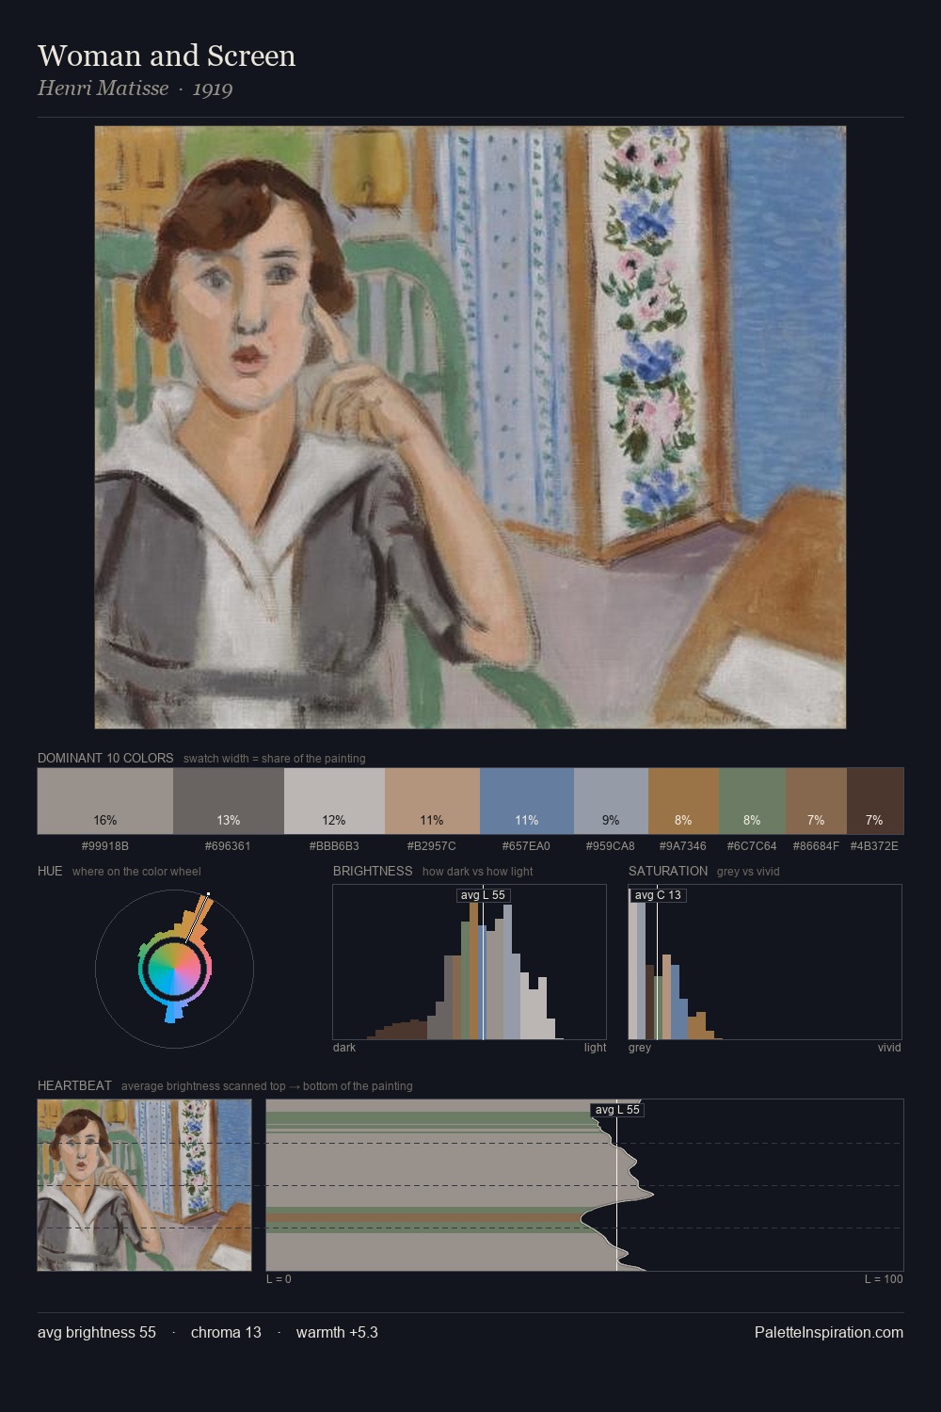Click the title 'Woman and Screen'
The image size is (941, 1412).
point(167,56)
